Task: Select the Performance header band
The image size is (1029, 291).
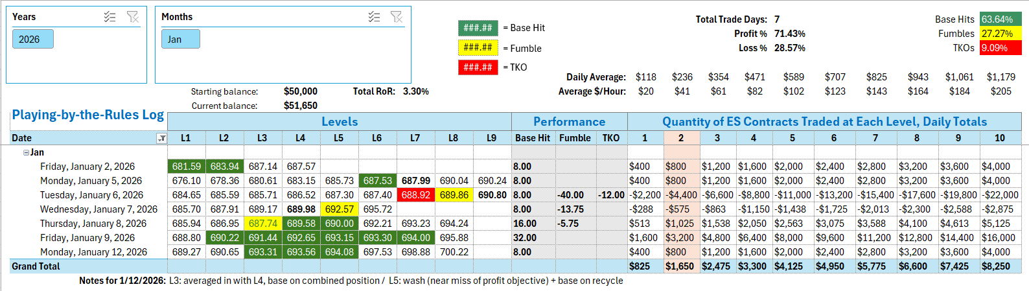Action: click(x=569, y=122)
